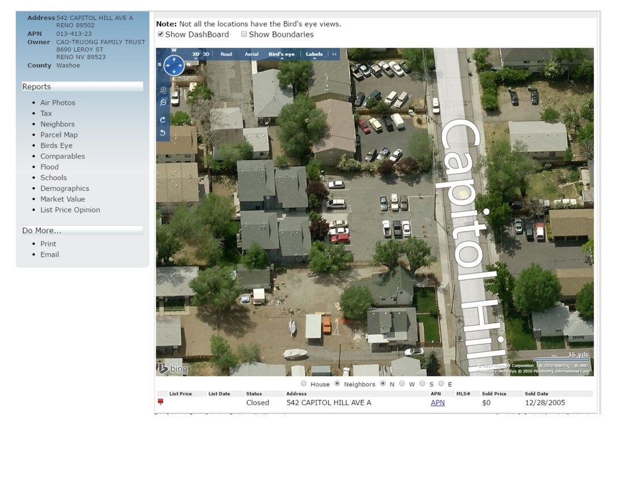The image size is (620, 479).
Task: Rotate the bird's eye view clockwise
Action: coord(163,120)
